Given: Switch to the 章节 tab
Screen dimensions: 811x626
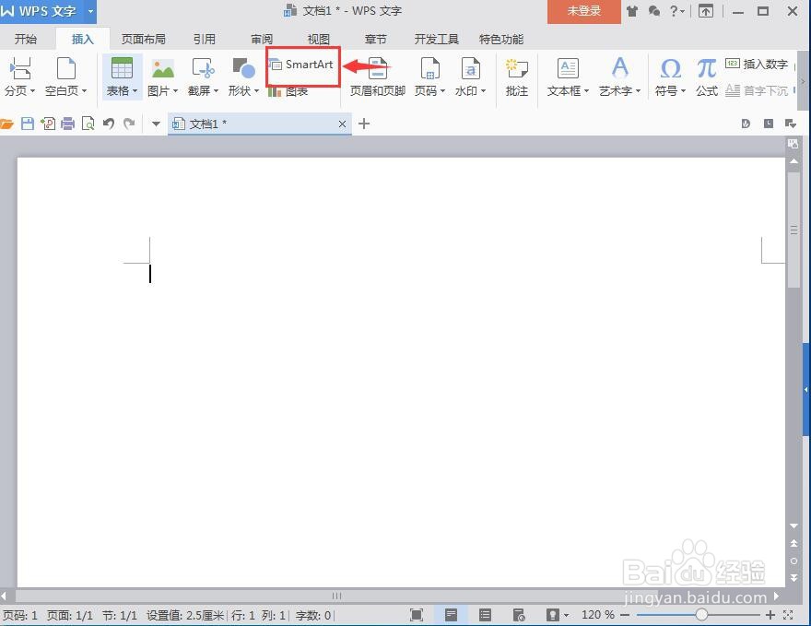Looking at the screenshot, I should (375, 40).
